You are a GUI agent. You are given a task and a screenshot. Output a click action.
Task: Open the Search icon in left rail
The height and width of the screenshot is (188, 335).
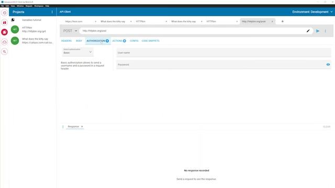[x=5, y=52]
